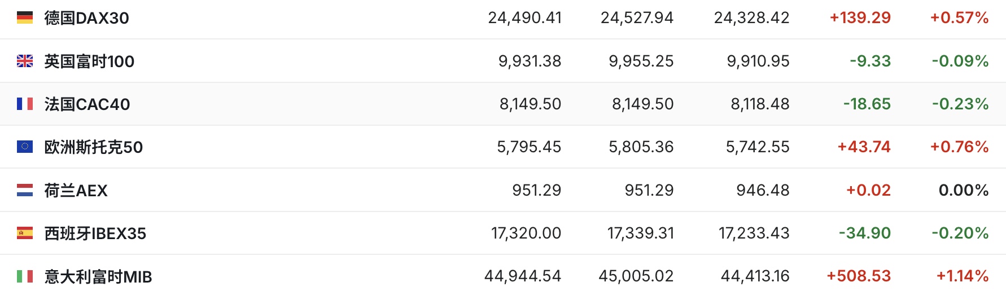Select the CAC40 latest price 8,149.50

pos(530,104)
